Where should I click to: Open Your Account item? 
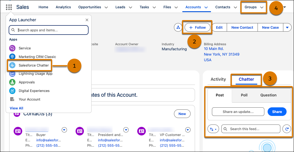[x=25, y=99]
